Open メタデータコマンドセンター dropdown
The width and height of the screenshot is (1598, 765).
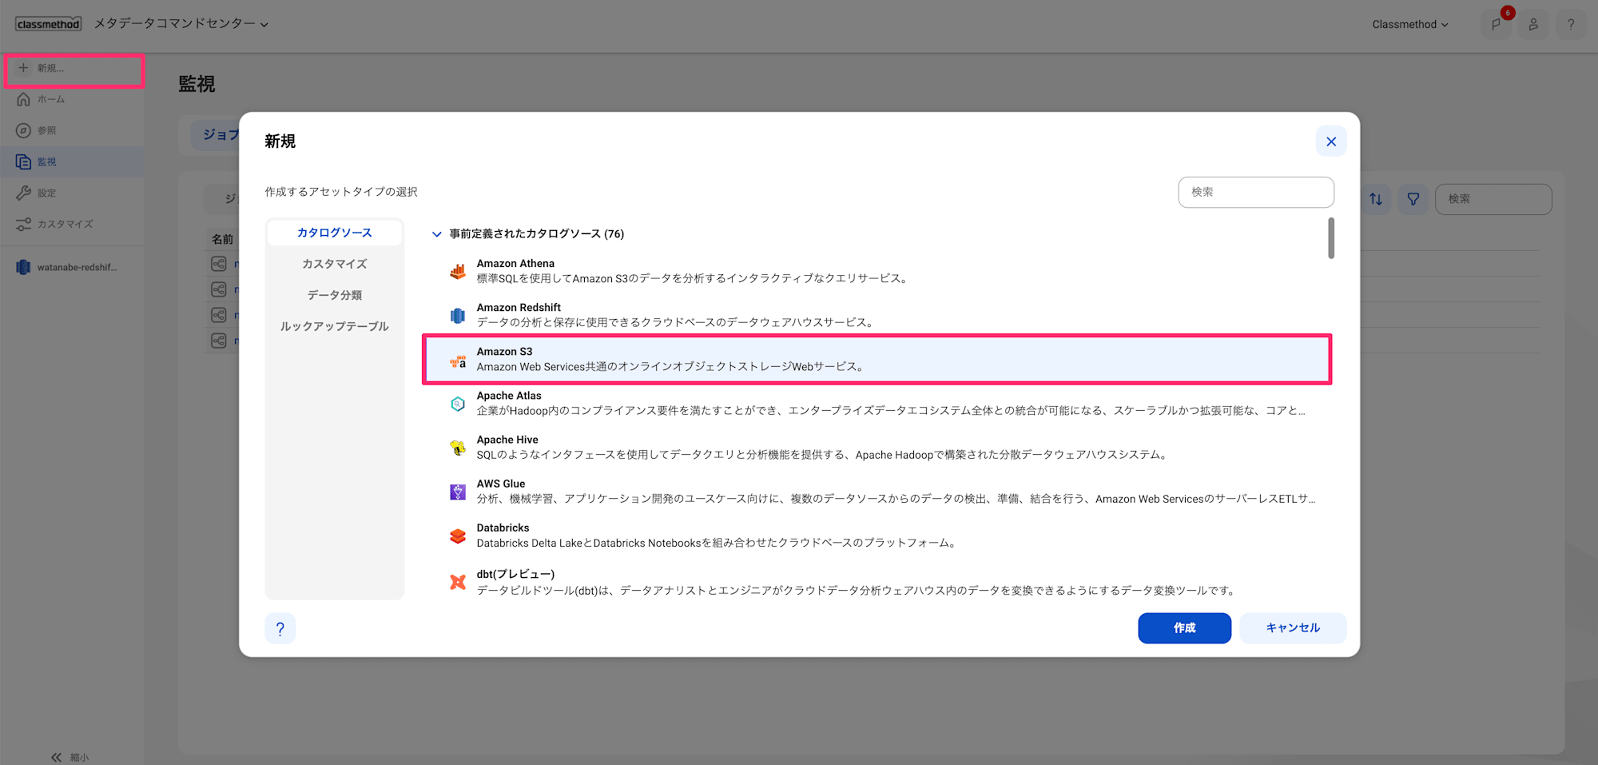point(181,24)
